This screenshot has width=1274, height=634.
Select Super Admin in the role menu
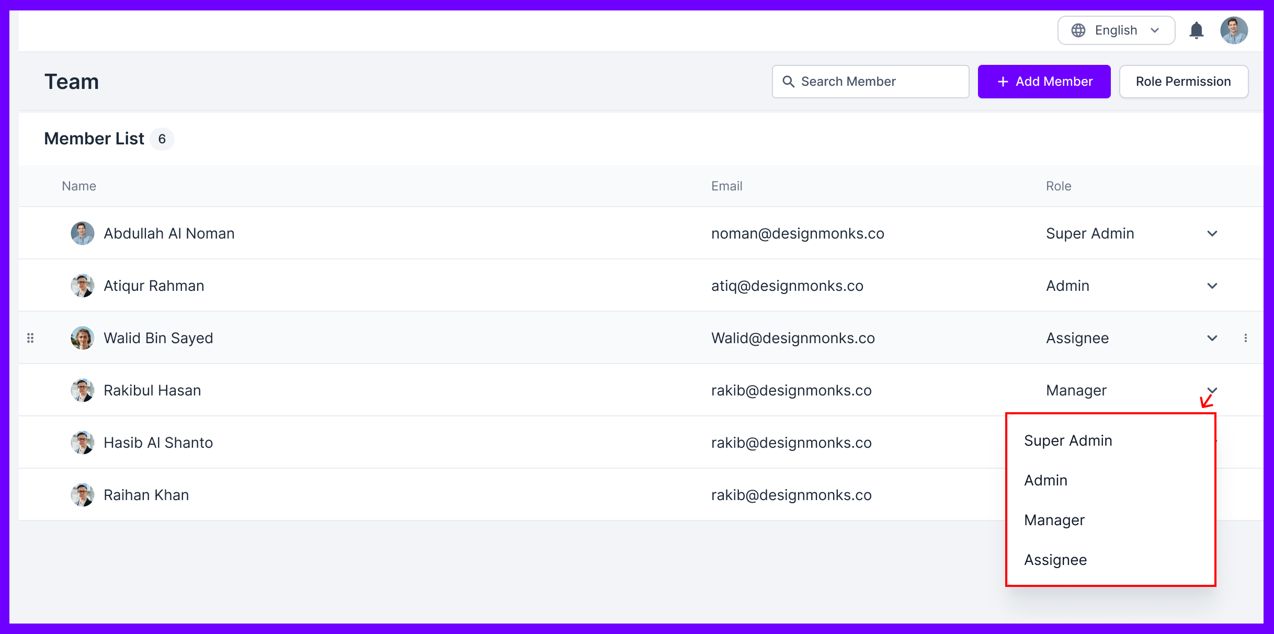pyautogui.click(x=1110, y=440)
